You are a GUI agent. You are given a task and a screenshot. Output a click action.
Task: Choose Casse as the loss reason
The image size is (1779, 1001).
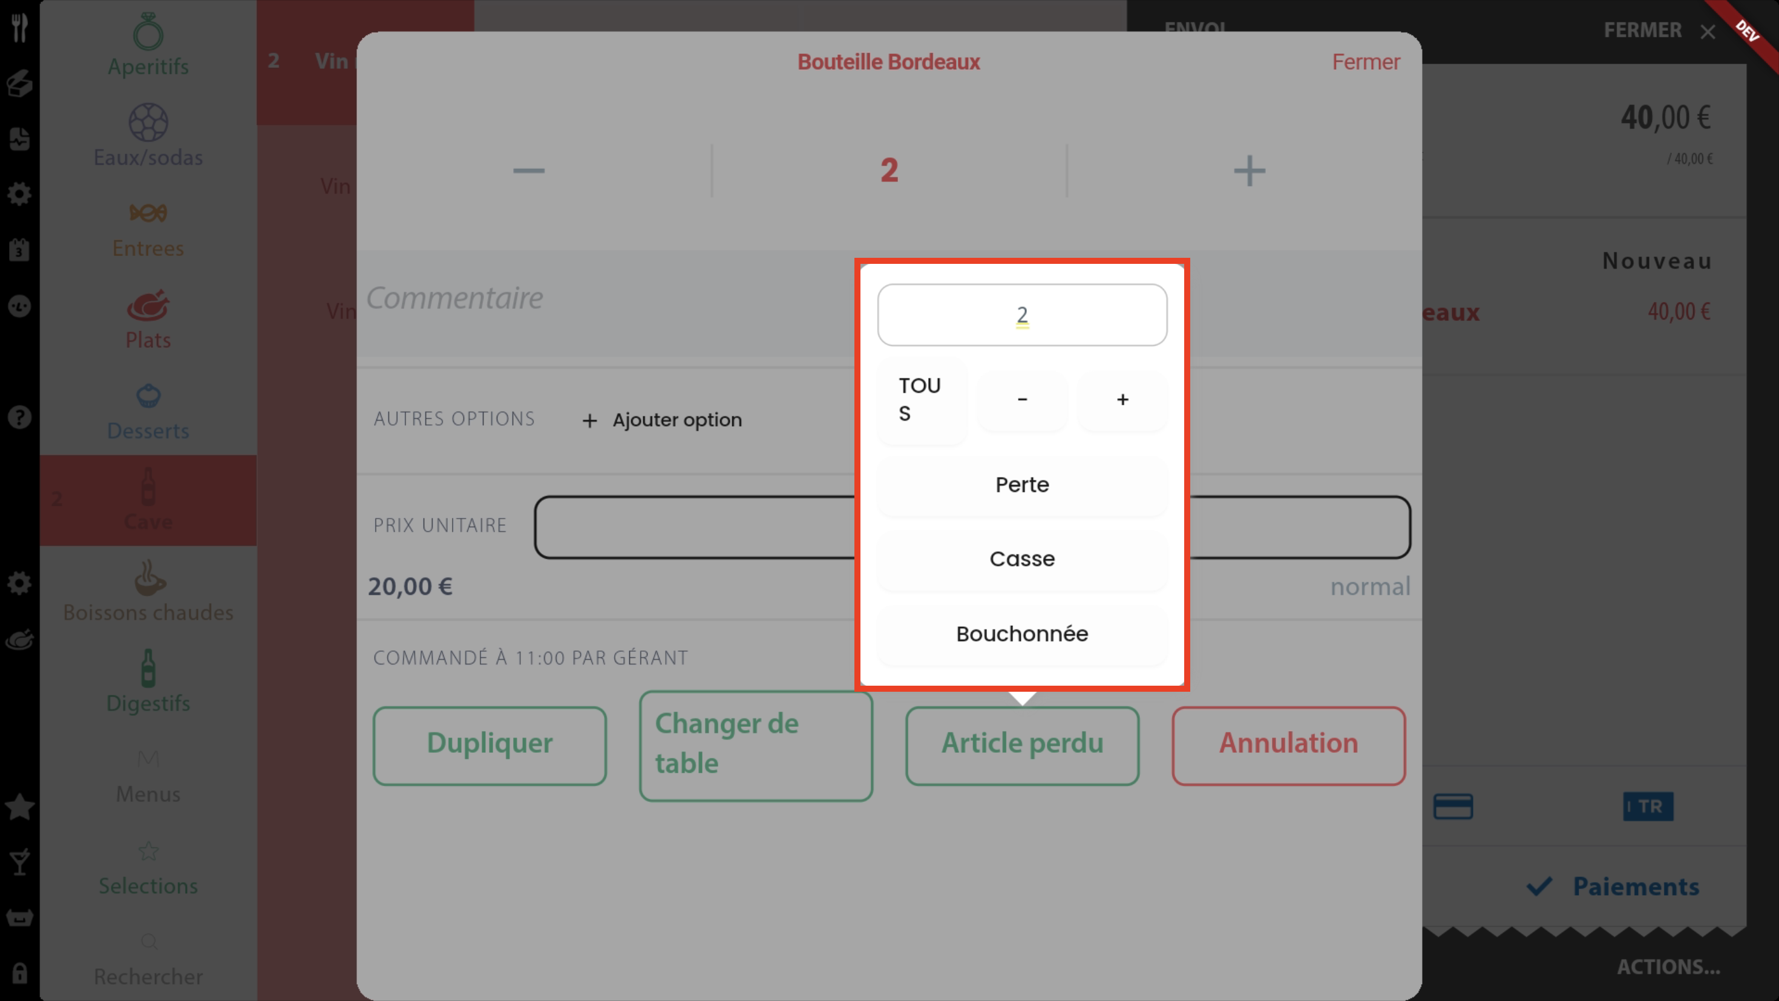point(1022,558)
